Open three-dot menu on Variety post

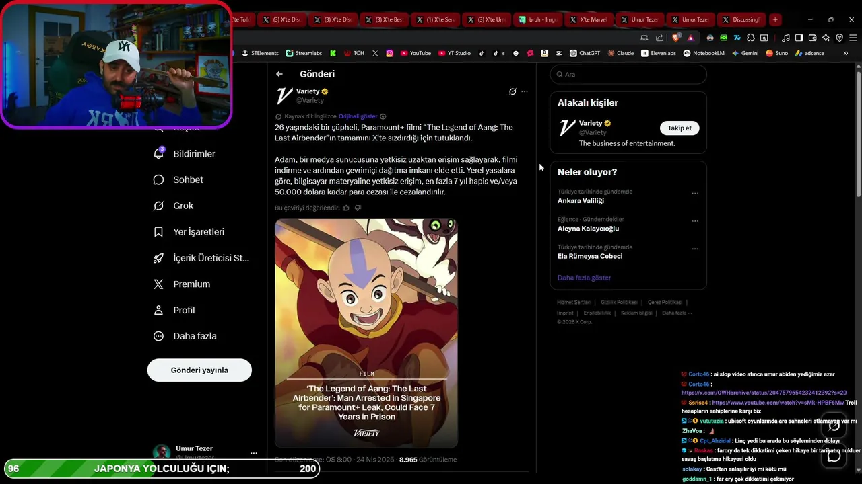coord(525,91)
